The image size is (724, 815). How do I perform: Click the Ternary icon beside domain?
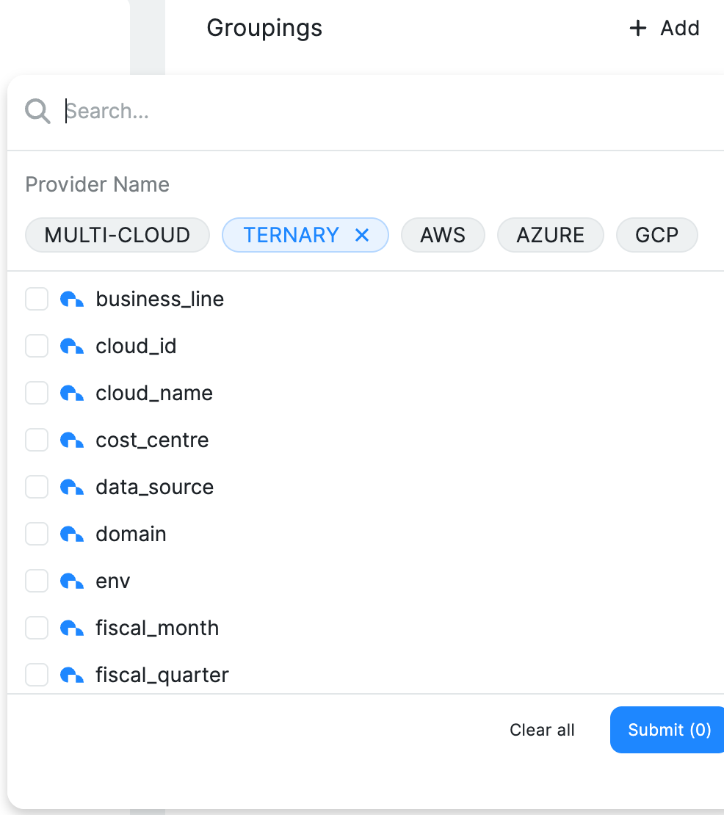(72, 535)
